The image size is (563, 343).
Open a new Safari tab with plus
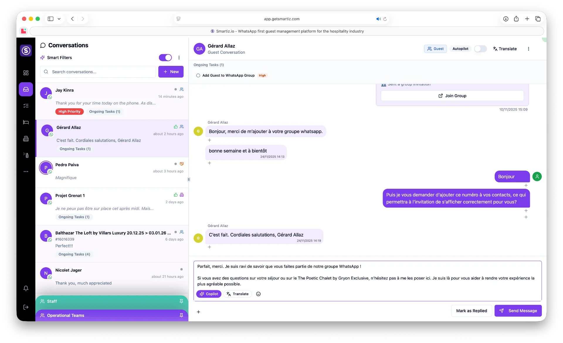527,19
